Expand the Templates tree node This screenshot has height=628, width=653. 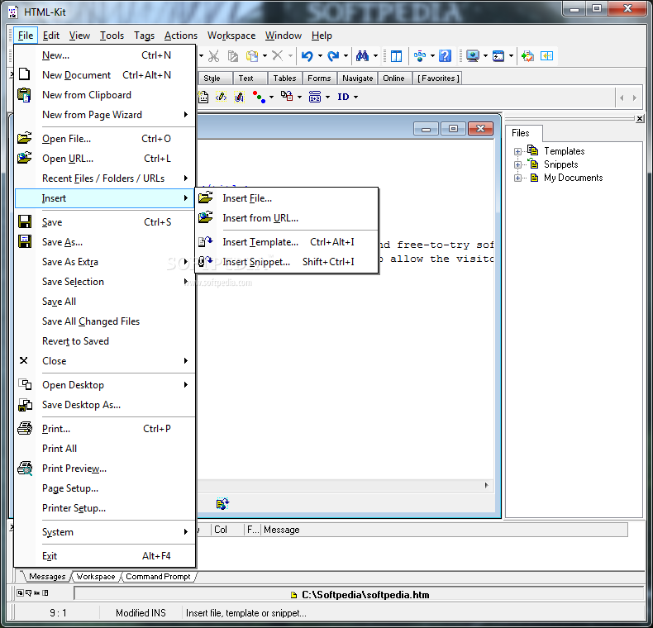click(x=517, y=151)
